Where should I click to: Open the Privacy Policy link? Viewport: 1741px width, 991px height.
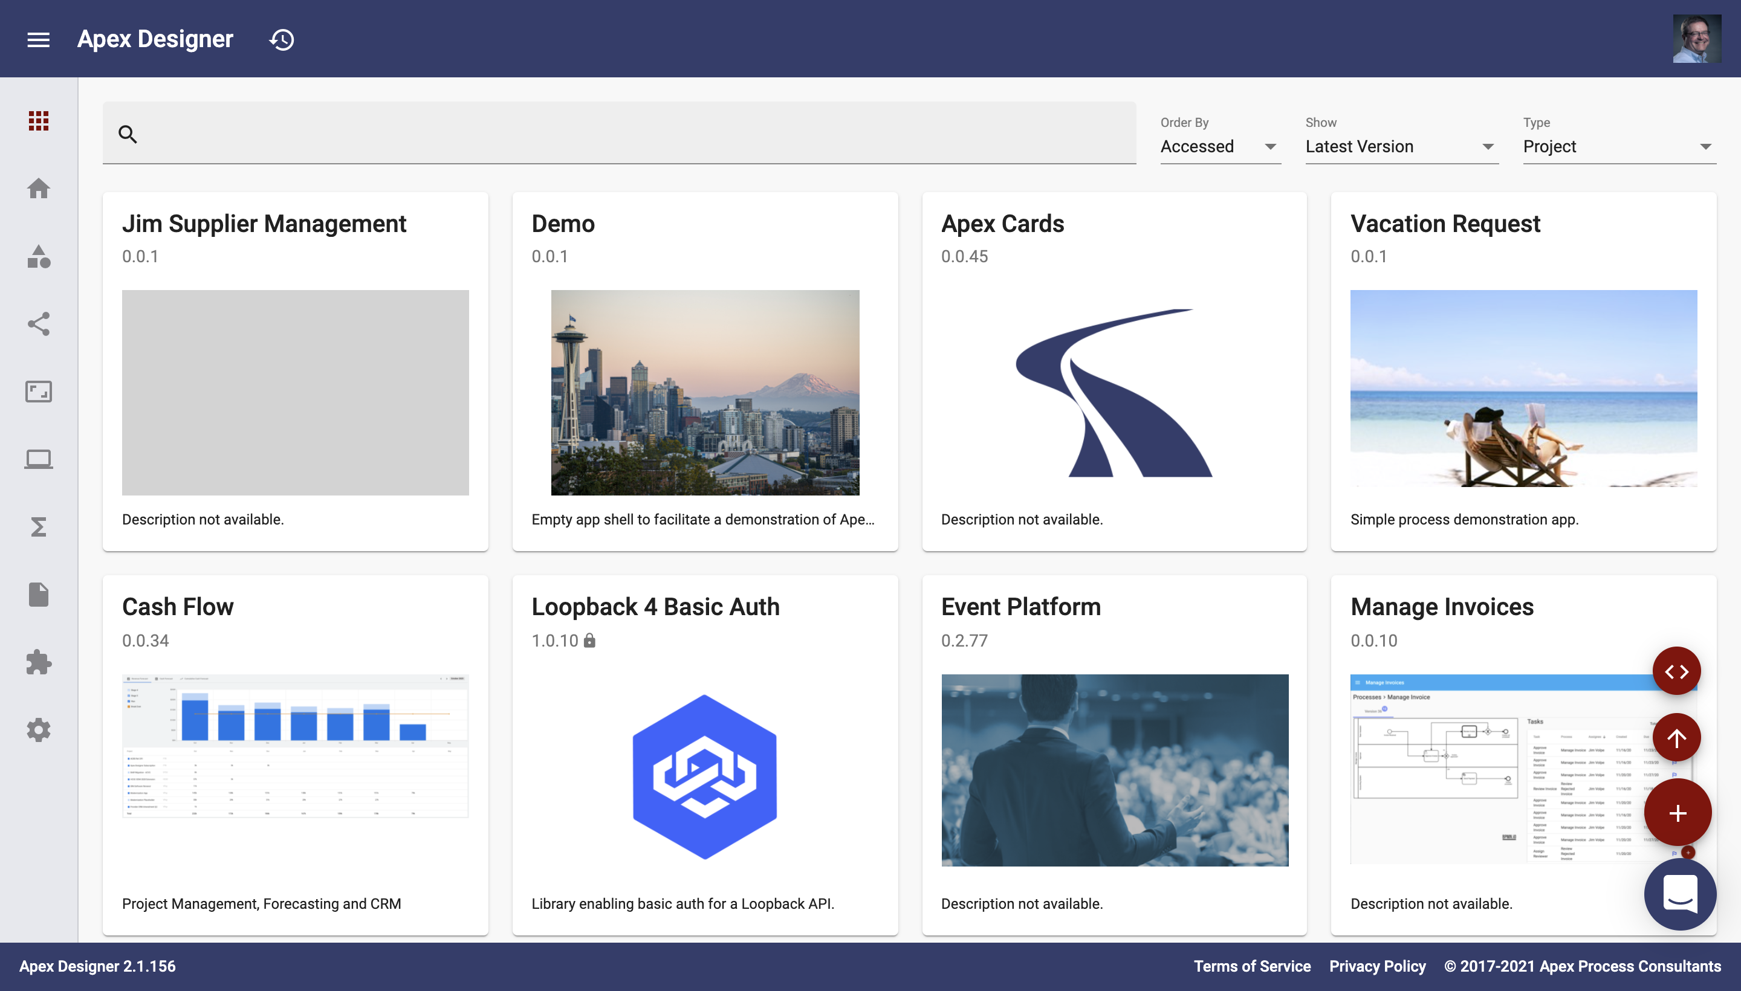click(x=1376, y=966)
